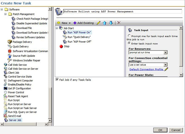Collapse the Software folder node
The image size is (185, 134).
2,9
